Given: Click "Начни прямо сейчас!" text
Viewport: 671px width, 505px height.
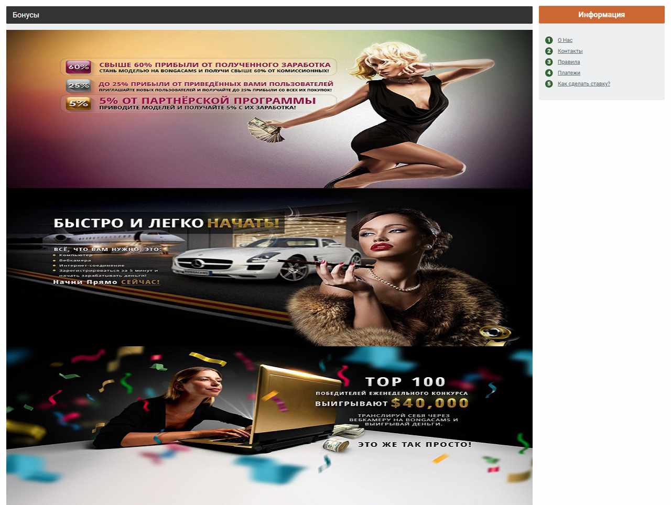Looking at the screenshot, I should click(106, 282).
